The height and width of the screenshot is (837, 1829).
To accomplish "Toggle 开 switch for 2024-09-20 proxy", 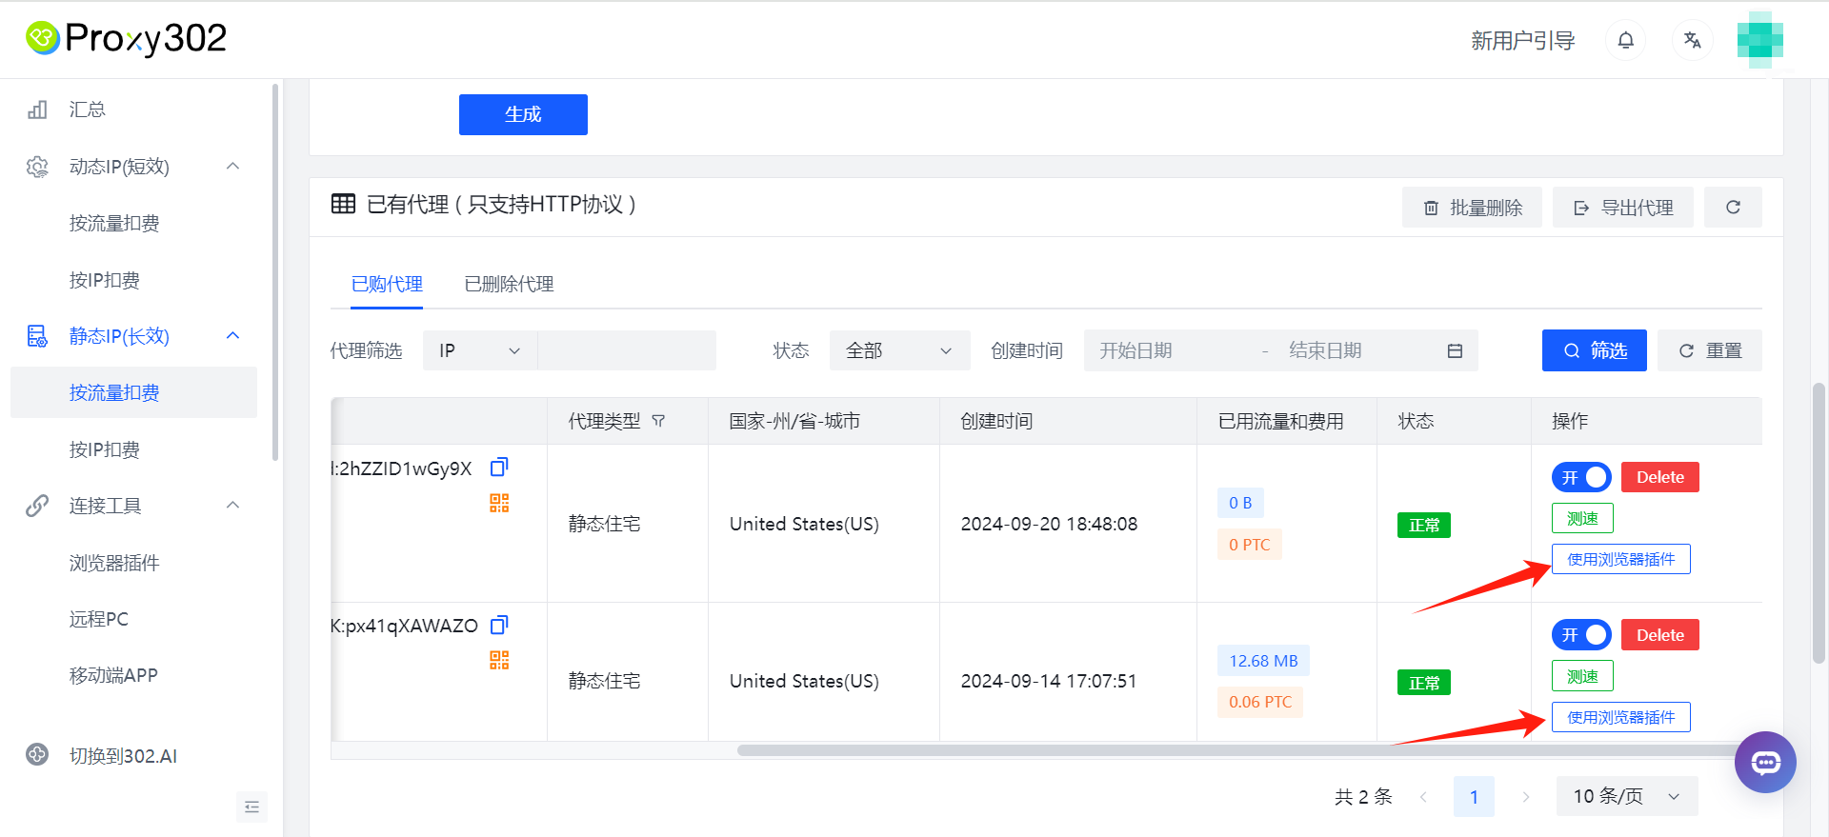I will [1581, 477].
